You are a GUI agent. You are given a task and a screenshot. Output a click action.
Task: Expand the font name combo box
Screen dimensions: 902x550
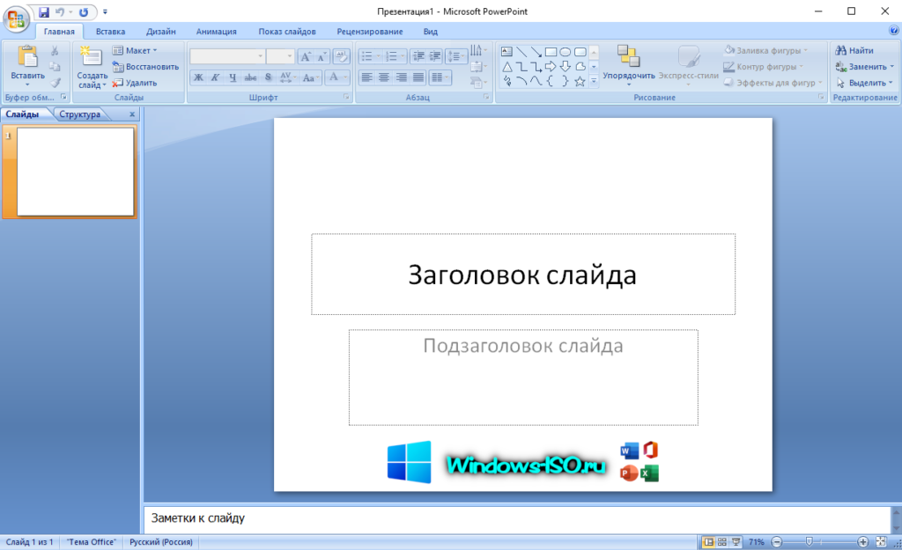[261, 55]
